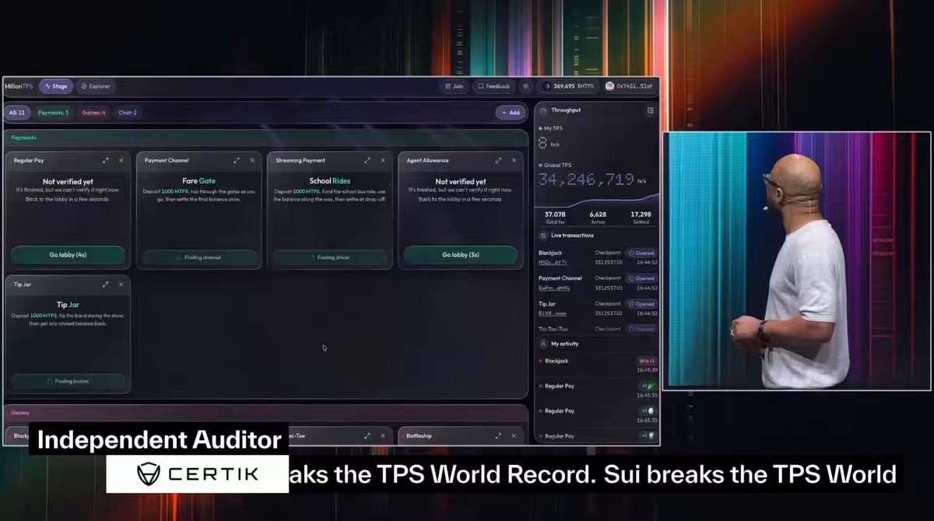Open the Payment Channel transaction hash link
The width and height of the screenshot is (934, 521).
pos(554,288)
